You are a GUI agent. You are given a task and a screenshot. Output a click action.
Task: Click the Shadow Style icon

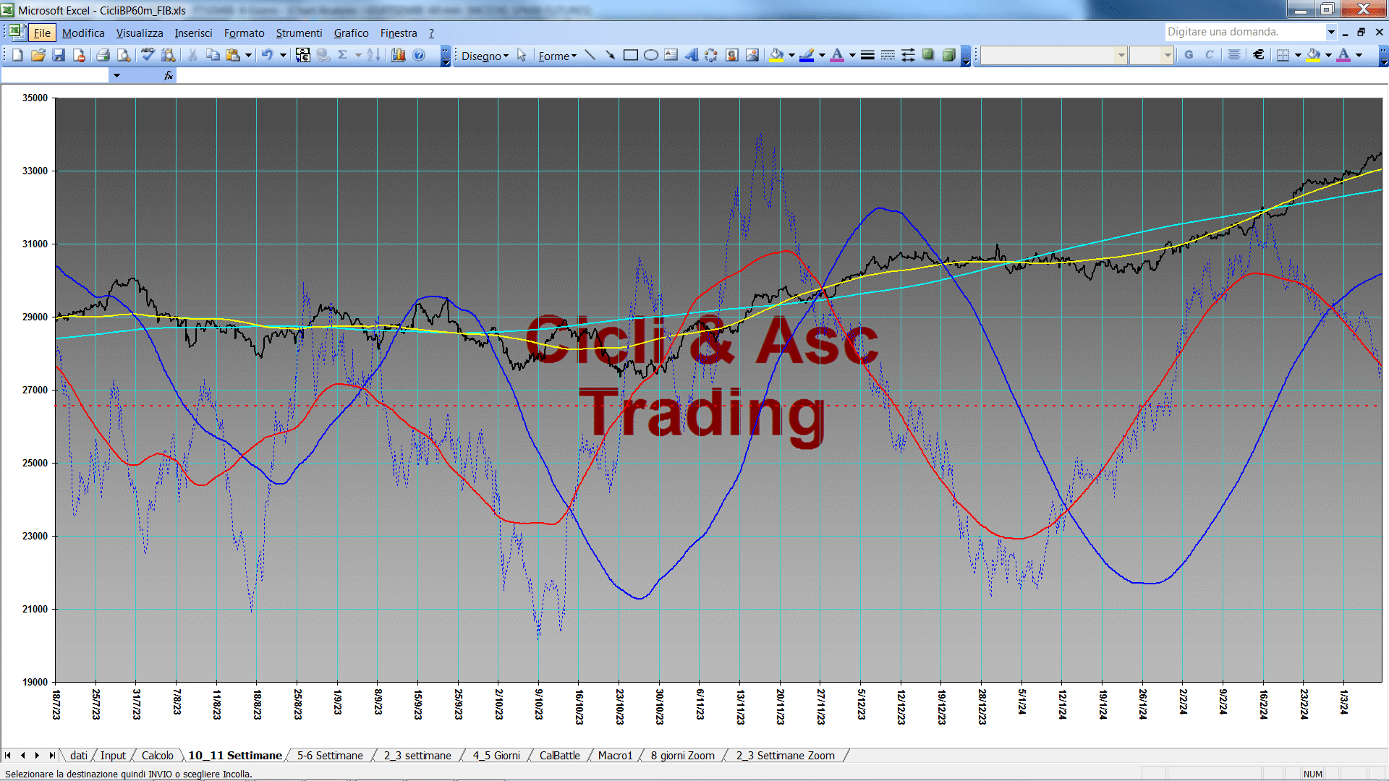[x=928, y=55]
